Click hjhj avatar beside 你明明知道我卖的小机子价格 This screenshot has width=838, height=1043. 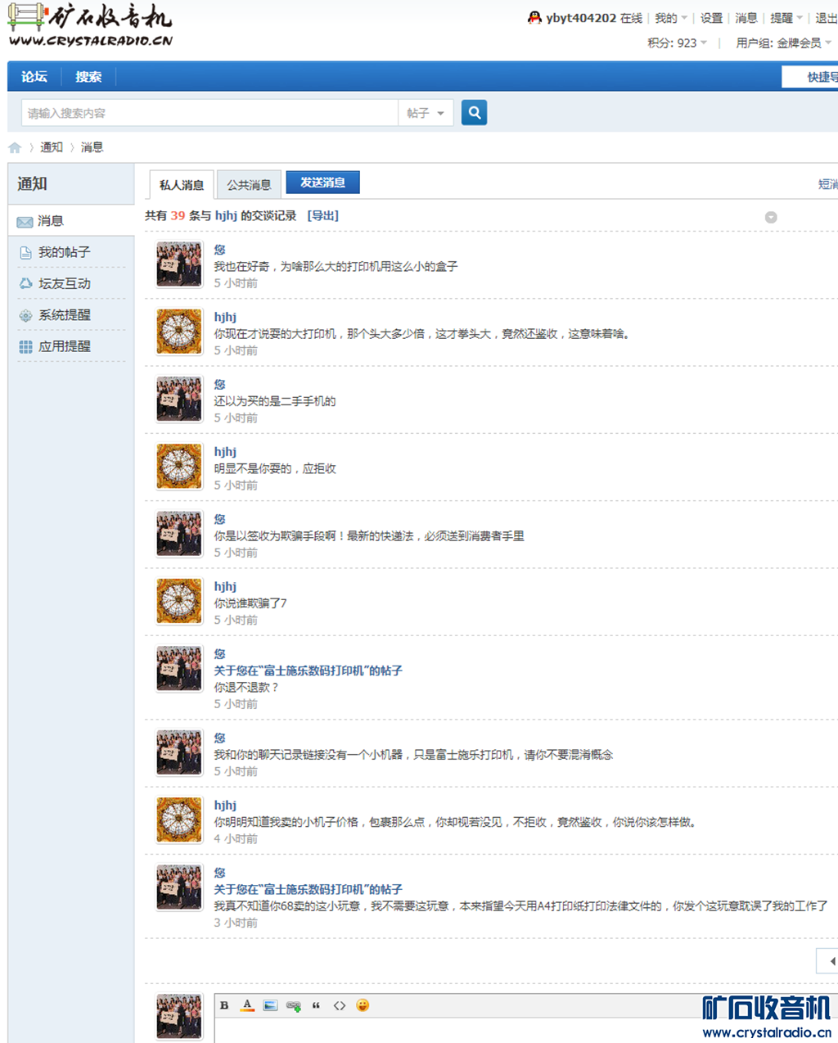[x=179, y=819]
